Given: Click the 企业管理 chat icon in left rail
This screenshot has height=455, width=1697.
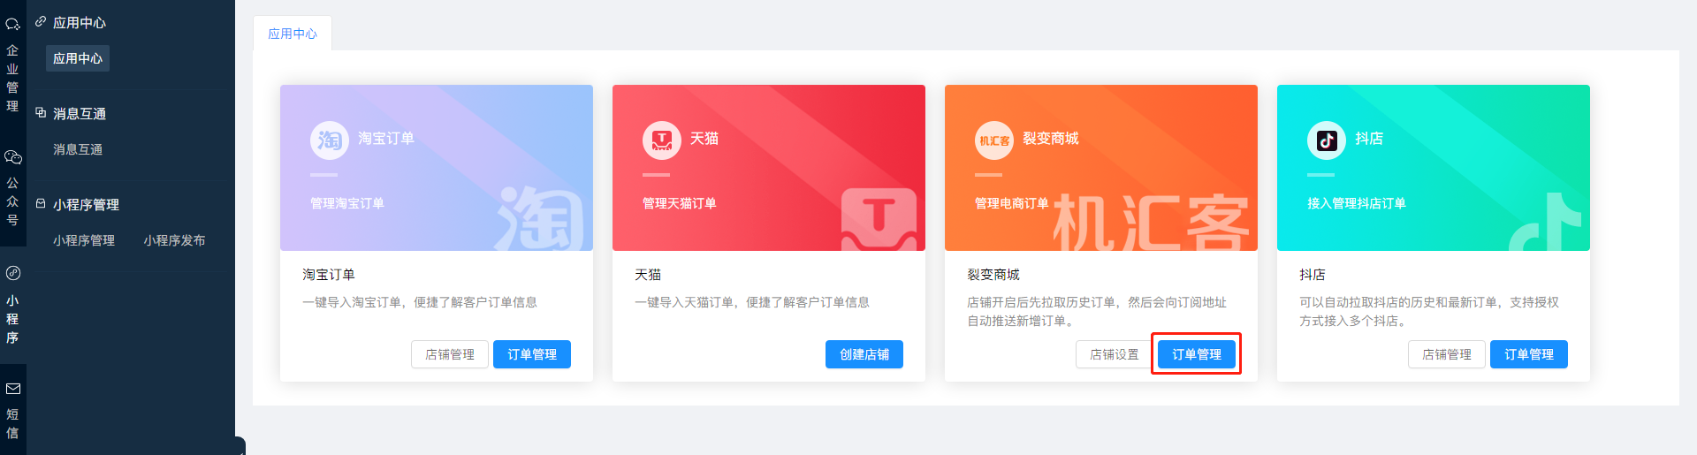Looking at the screenshot, I should point(12,25).
